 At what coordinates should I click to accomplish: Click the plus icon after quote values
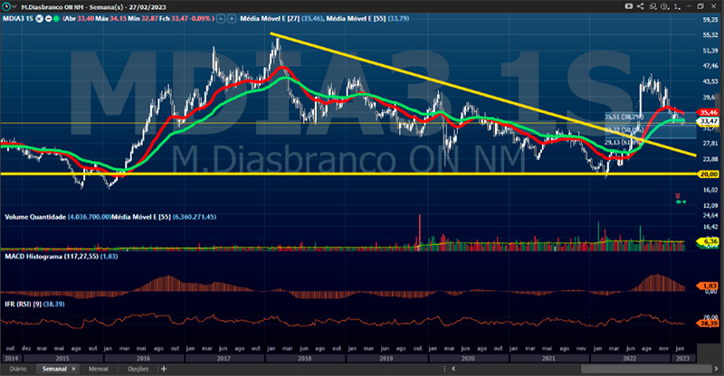click(232, 19)
